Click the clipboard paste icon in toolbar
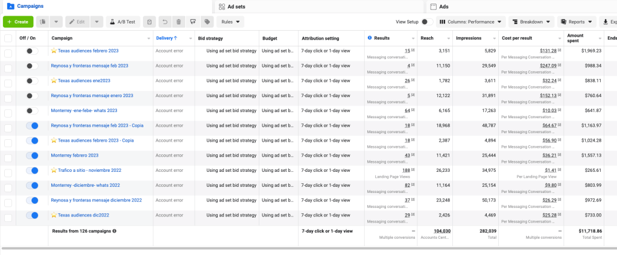The width and height of the screenshot is (617, 255). (150, 22)
